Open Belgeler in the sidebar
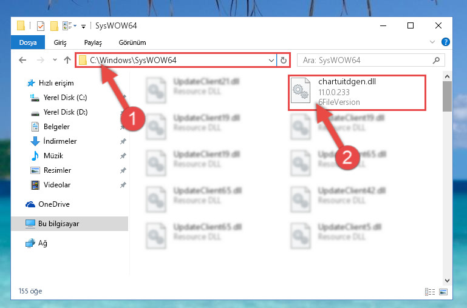 tap(50, 127)
